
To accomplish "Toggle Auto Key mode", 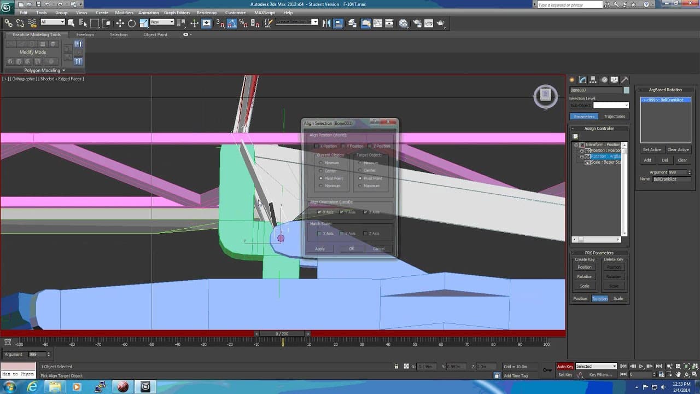I will tap(565, 367).
